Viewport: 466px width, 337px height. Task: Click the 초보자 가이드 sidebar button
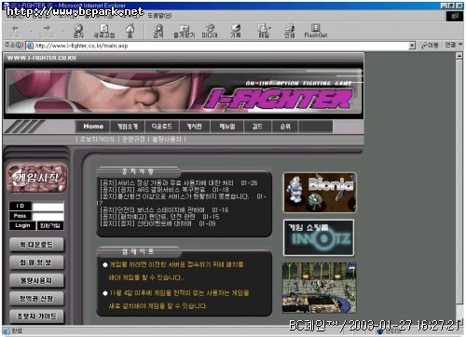pyautogui.click(x=36, y=317)
